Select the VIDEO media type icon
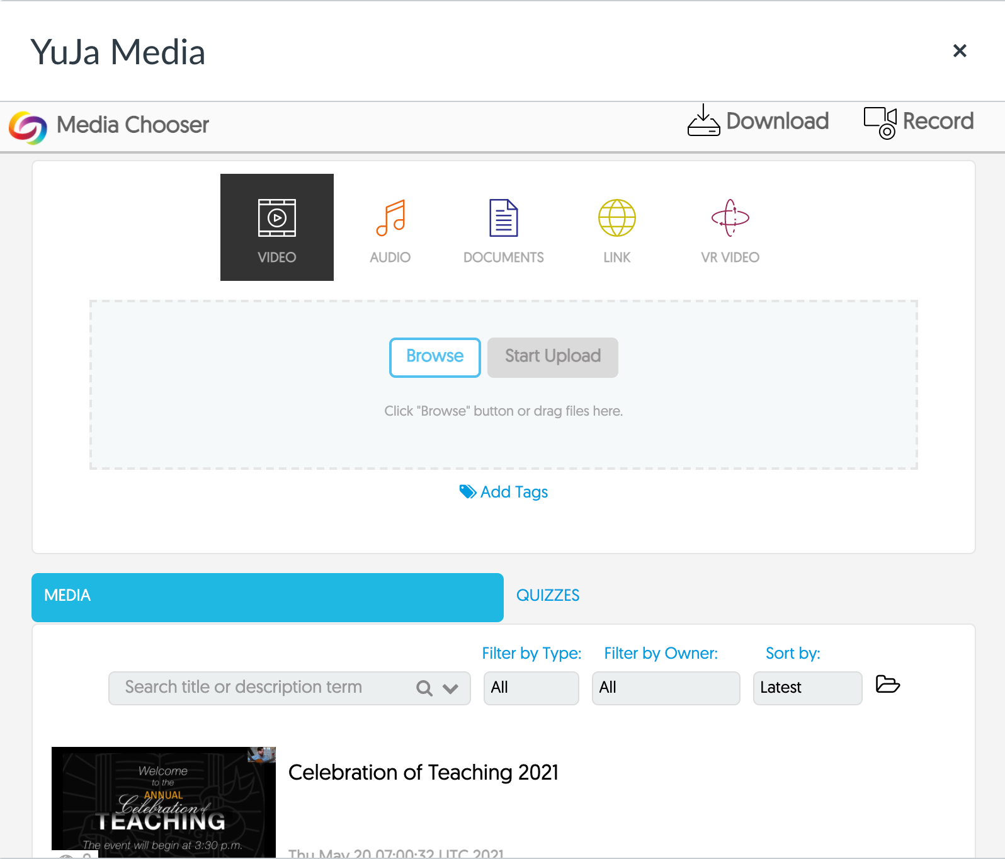The image size is (1005, 859). pyautogui.click(x=277, y=219)
